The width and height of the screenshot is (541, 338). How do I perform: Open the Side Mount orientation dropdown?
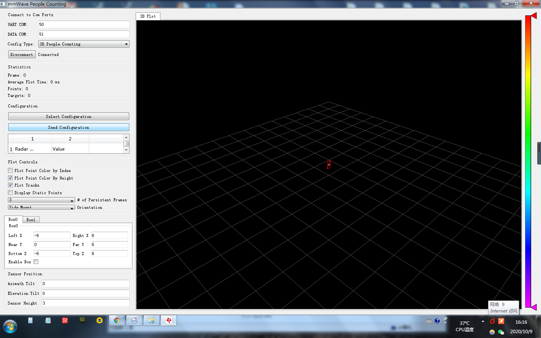(x=41, y=207)
